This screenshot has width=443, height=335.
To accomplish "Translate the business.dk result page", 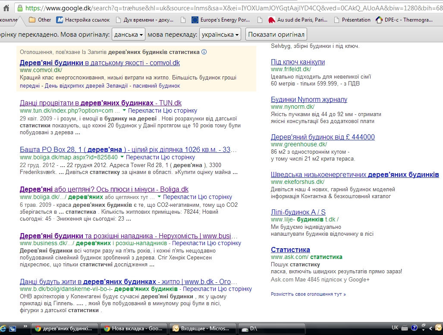I will 207,243.
